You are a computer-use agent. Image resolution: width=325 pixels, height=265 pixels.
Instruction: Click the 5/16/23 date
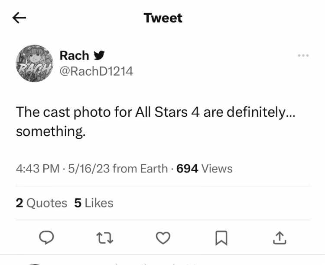(x=89, y=169)
